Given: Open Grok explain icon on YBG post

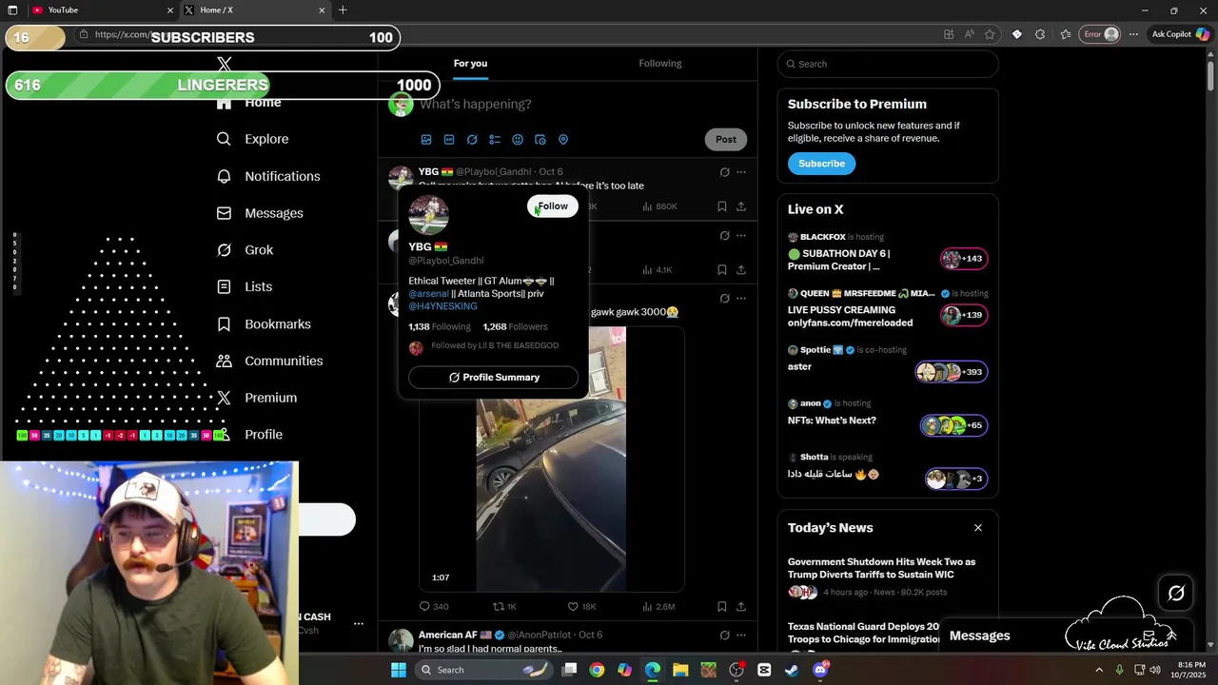Looking at the screenshot, I should tap(724, 172).
